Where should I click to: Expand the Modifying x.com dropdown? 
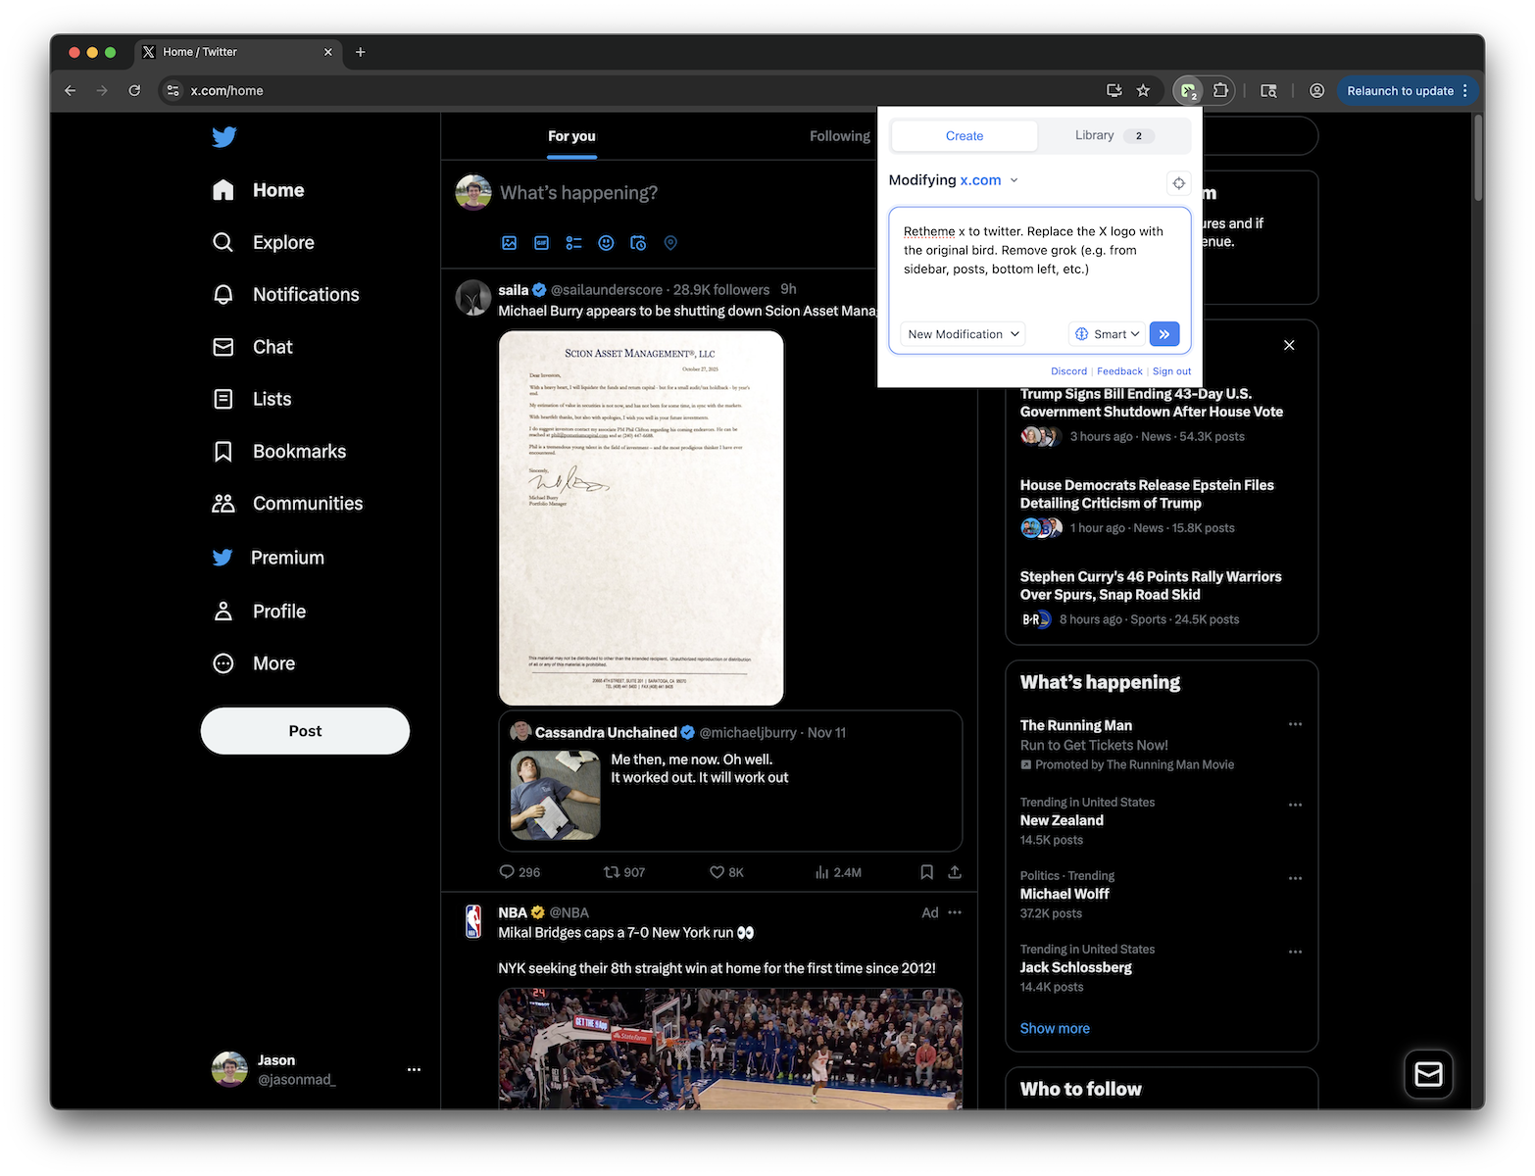point(1015,180)
